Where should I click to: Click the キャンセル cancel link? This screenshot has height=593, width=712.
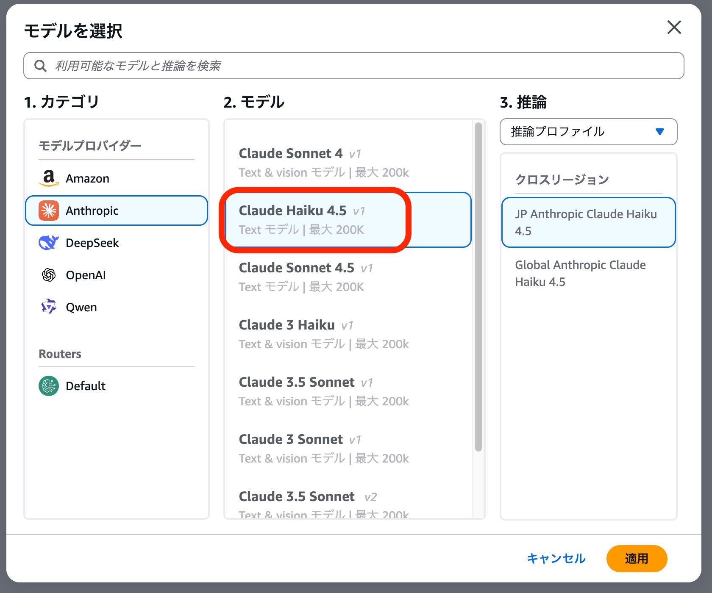[556, 559]
